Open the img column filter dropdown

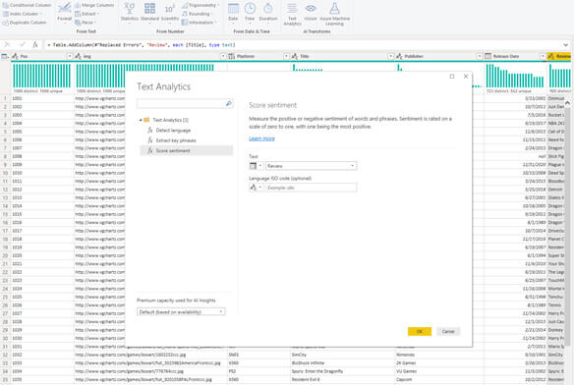[x=223, y=56]
